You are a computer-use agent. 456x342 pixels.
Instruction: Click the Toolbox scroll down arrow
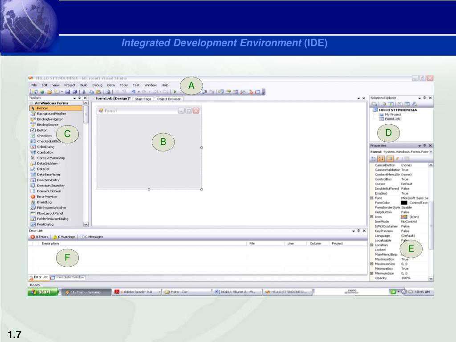[86, 224]
